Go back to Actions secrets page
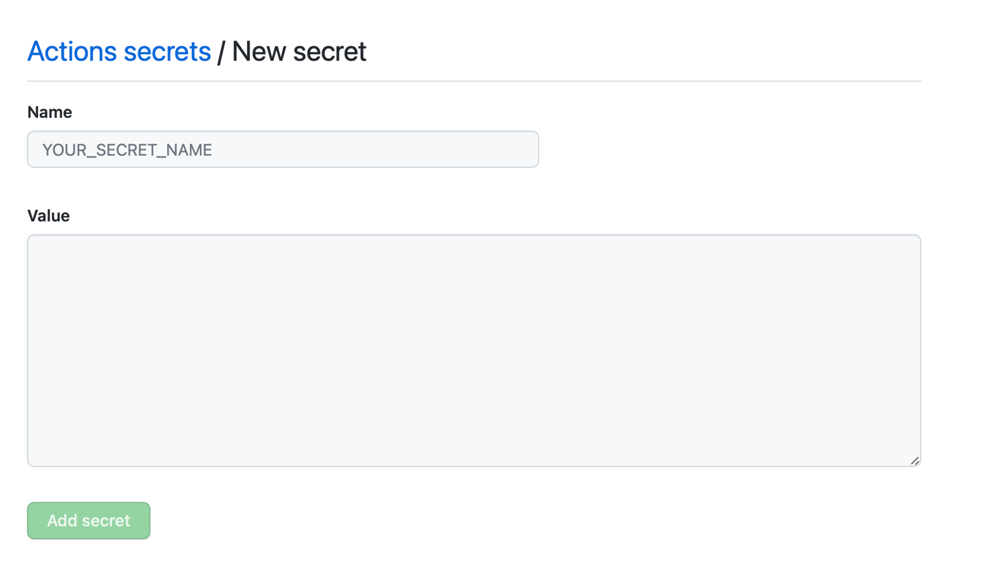The image size is (985, 581). click(x=119, y=51)
